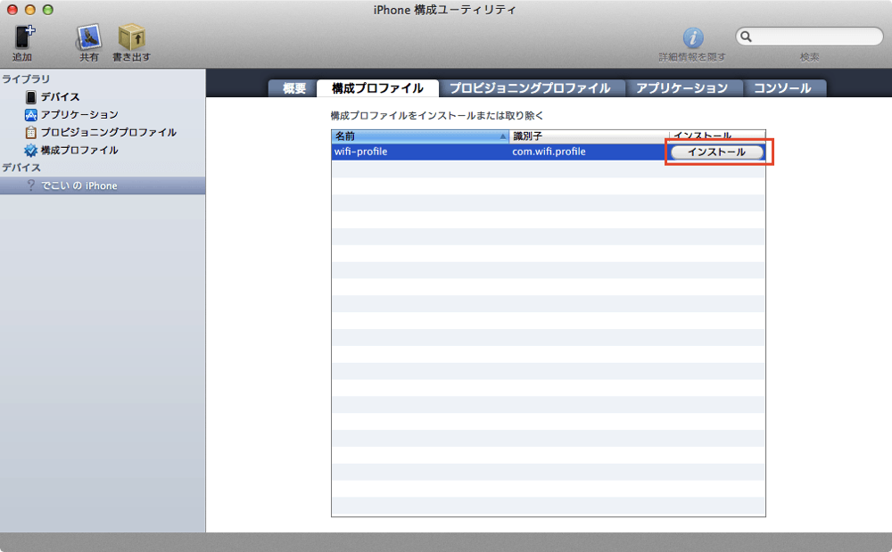Sort by the 識別子 column header
892x552 pixels.
coord(590,136)
